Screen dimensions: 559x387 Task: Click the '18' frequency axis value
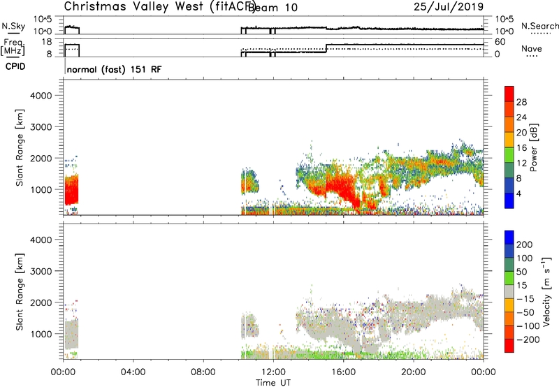47,42
